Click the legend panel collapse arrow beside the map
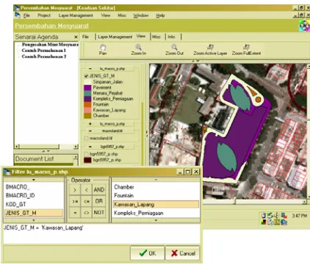 (x=147, y=133)
